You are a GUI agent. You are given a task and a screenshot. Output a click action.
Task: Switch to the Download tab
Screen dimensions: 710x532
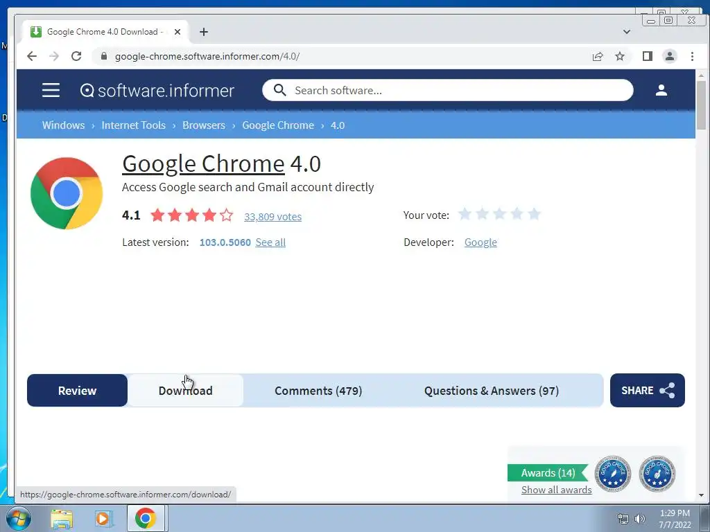[x=185, y=391]
